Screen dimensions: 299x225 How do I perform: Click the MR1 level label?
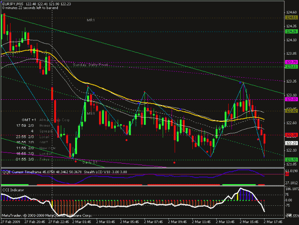pyautogui.click(x=91, y=20)
